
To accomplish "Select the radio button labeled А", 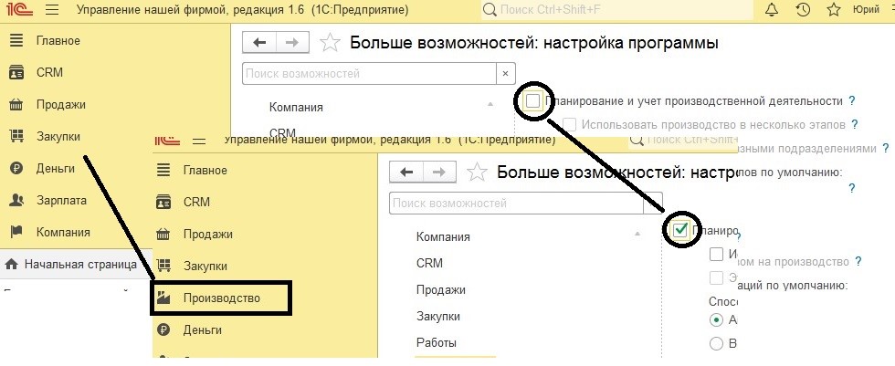I will [716, 319].
